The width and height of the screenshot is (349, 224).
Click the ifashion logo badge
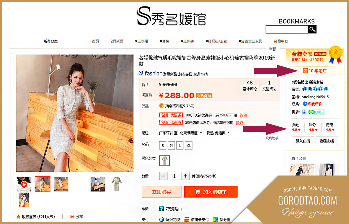coord(150,74)
